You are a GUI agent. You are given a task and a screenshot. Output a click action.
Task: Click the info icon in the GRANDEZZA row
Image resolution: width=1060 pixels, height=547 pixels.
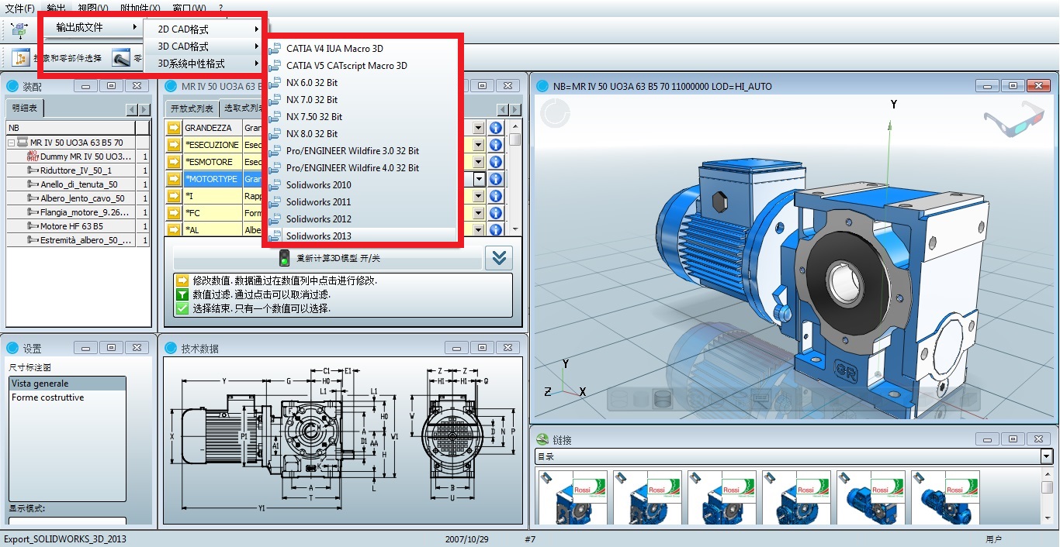[x=495, y=128]
